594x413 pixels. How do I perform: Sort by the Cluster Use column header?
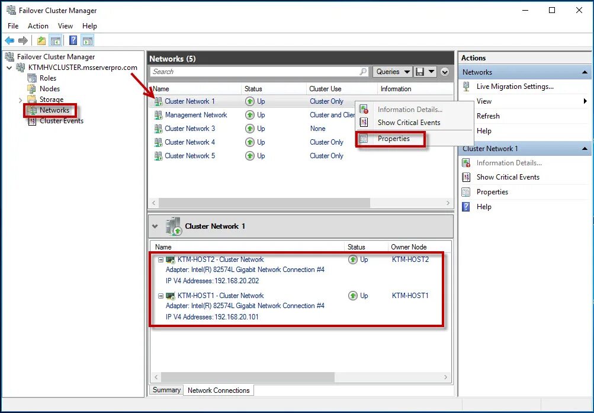coord(342,89)
